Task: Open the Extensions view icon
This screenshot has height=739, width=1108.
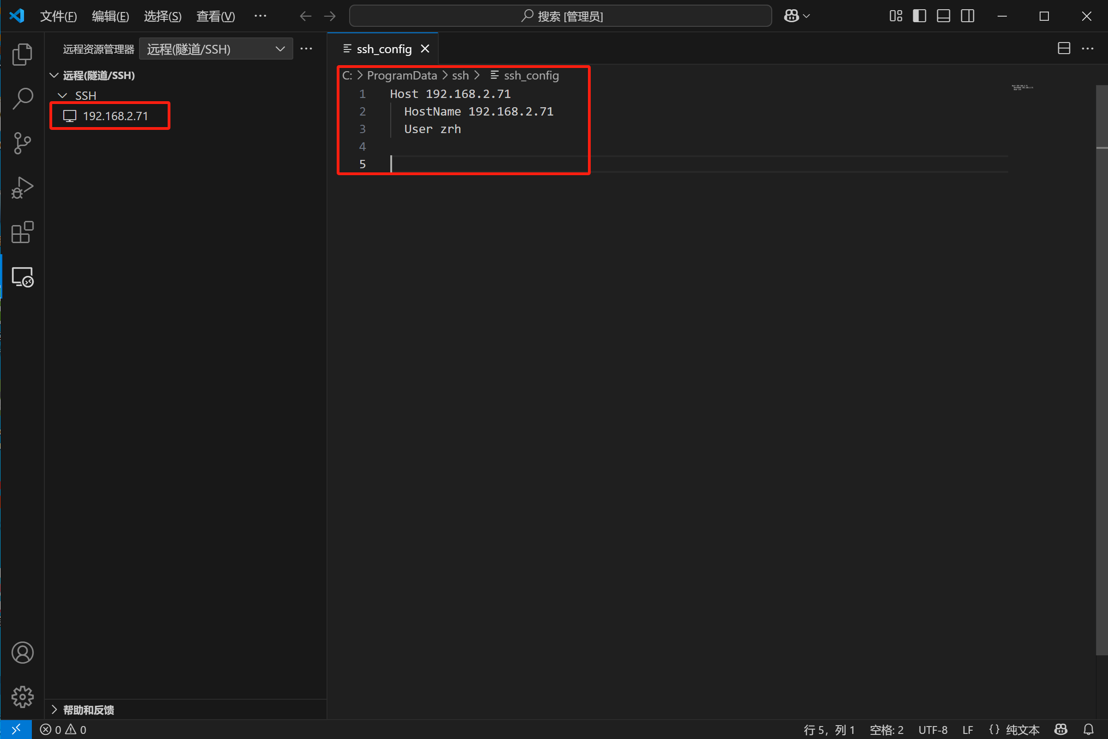Action: (x=22, y=232)
